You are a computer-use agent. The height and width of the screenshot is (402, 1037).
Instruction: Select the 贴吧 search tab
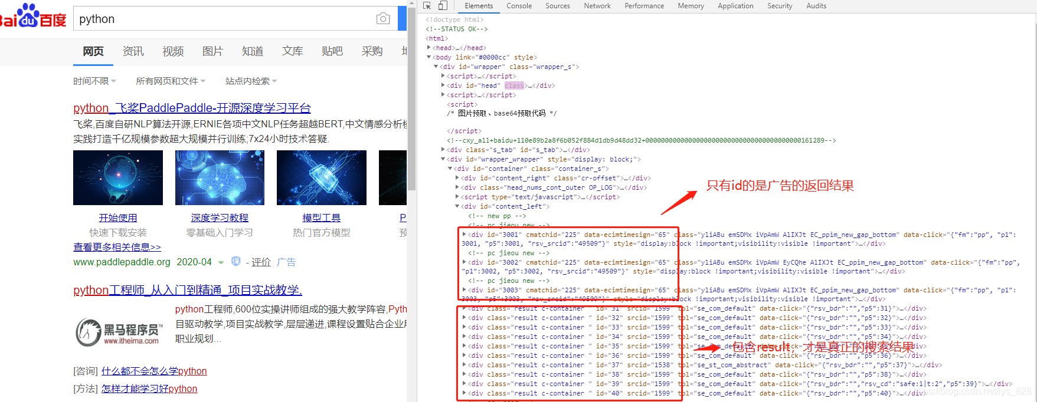click(332, 52)
